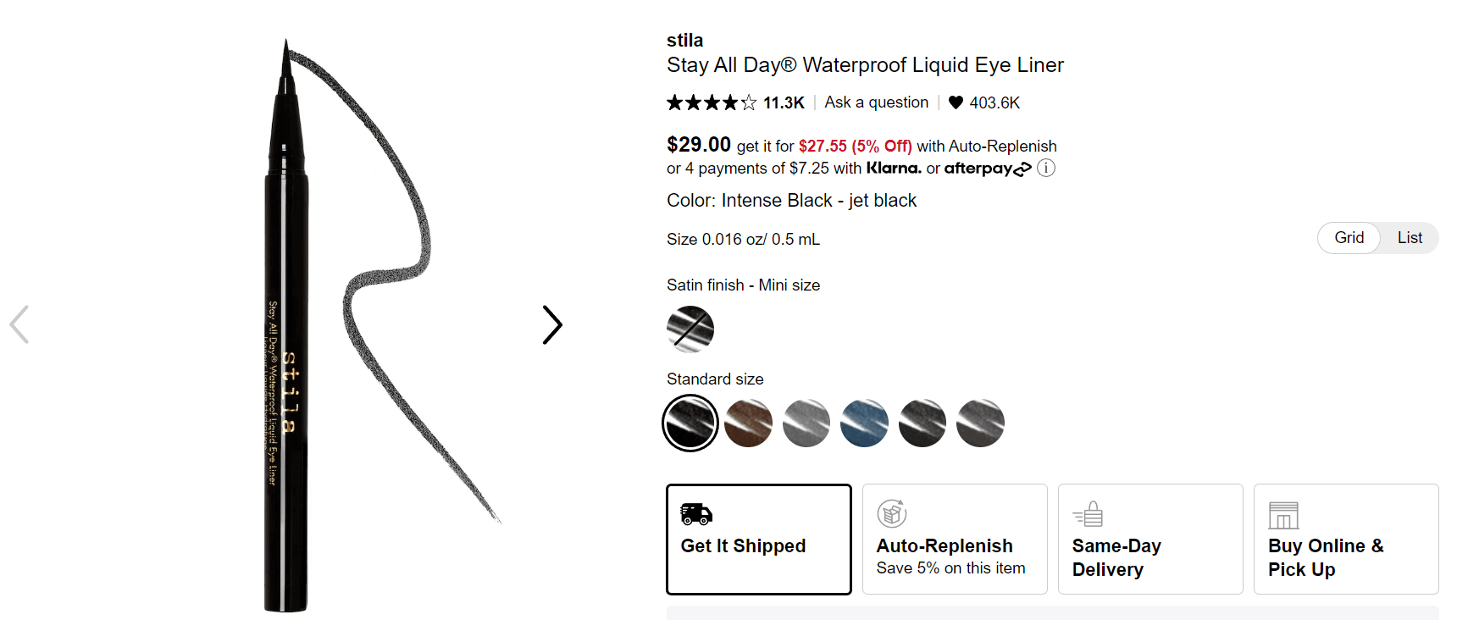Choose Auto-Replenish save 5% option
Screen dimensions: 1457x620
[x=954, y=540]
